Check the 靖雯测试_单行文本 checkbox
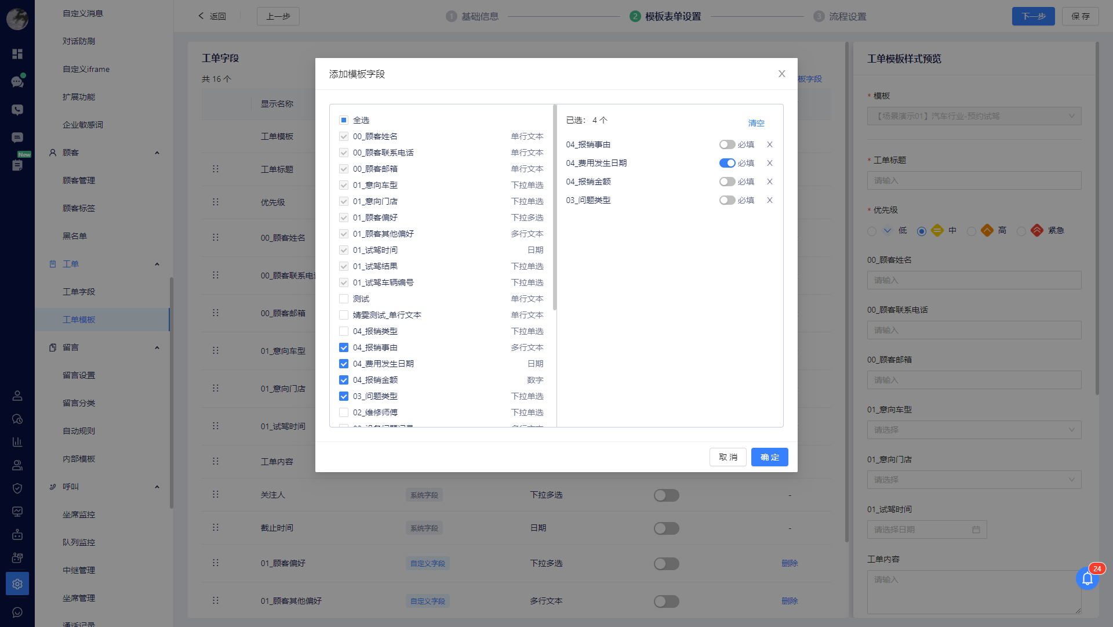 click(344, 315)
